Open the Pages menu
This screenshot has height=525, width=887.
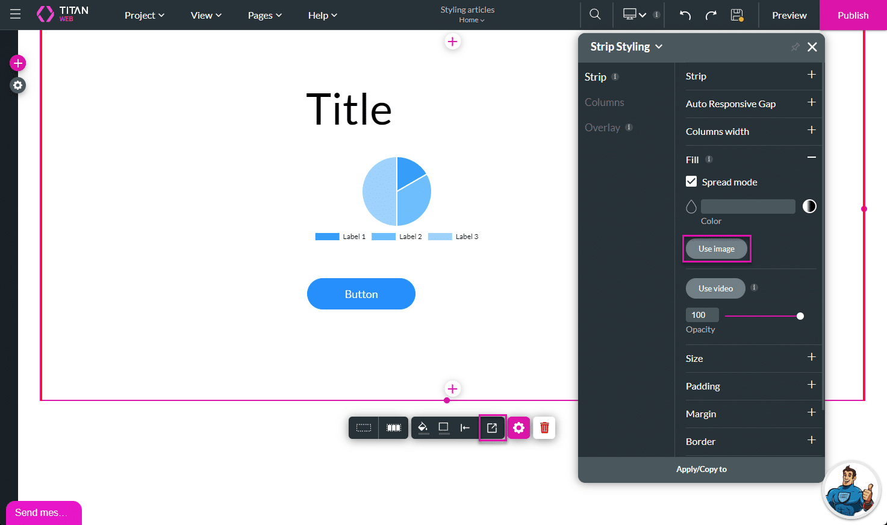point(264,15)
